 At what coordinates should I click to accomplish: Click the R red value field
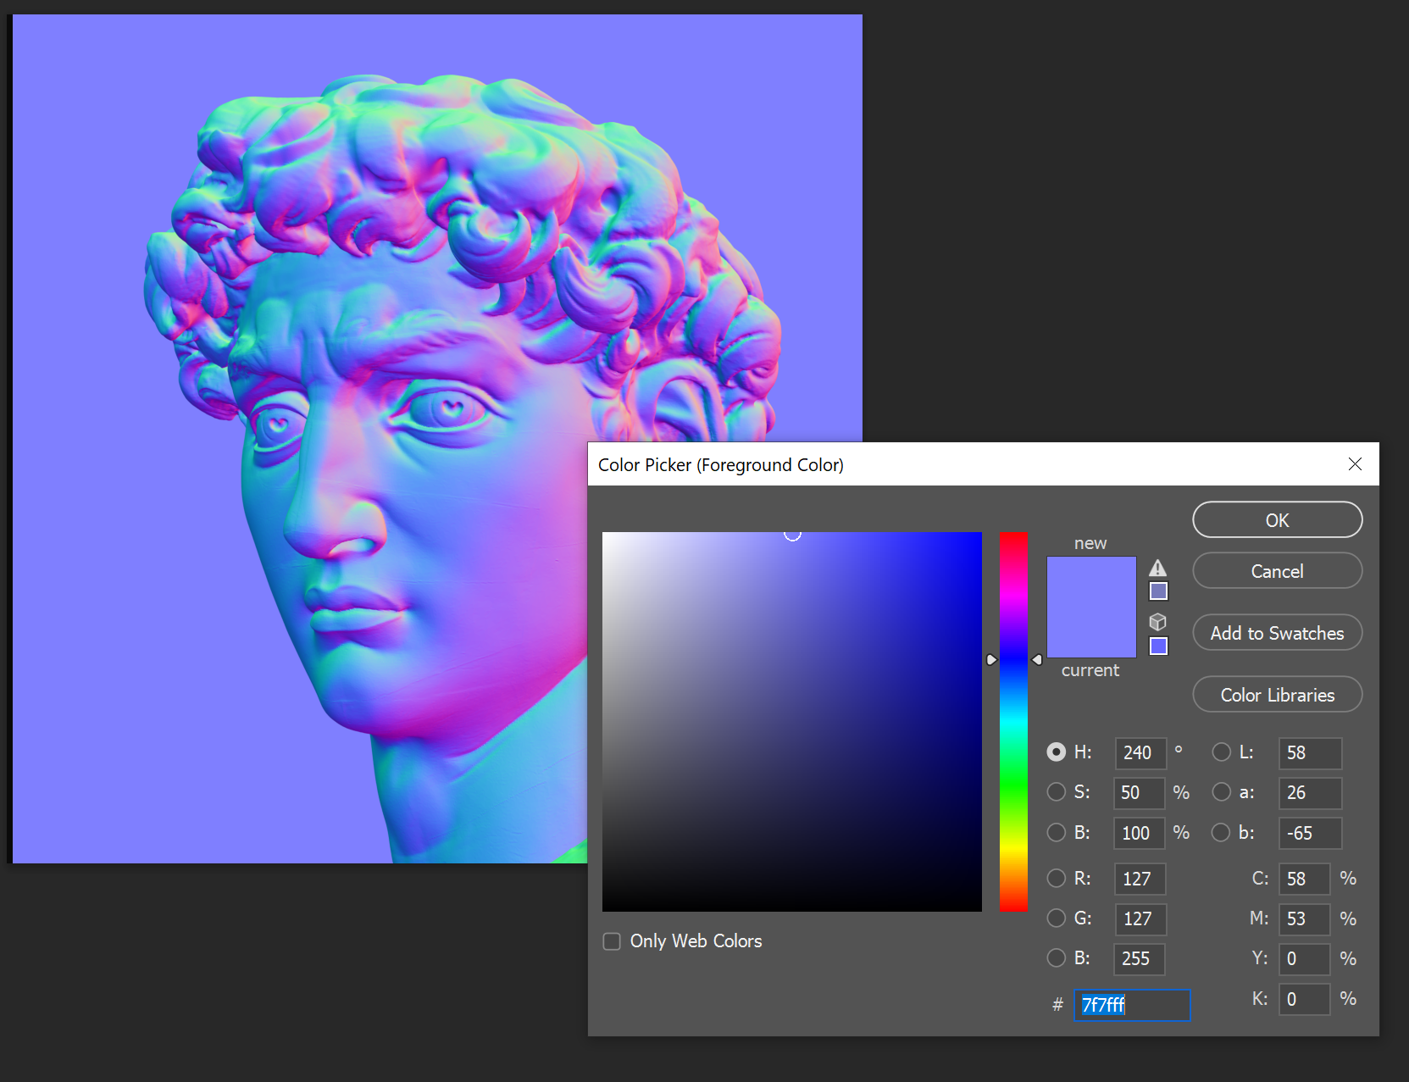click(x=1140, y=879)
